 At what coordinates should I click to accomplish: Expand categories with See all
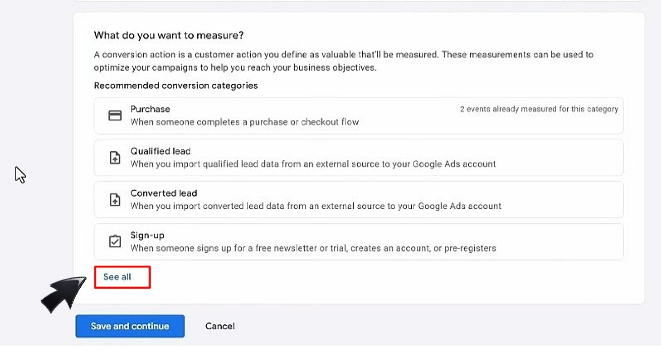click(117, 277)
